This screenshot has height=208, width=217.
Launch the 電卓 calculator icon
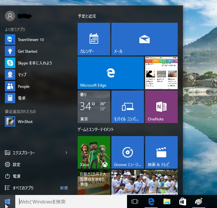pos(10,98)
